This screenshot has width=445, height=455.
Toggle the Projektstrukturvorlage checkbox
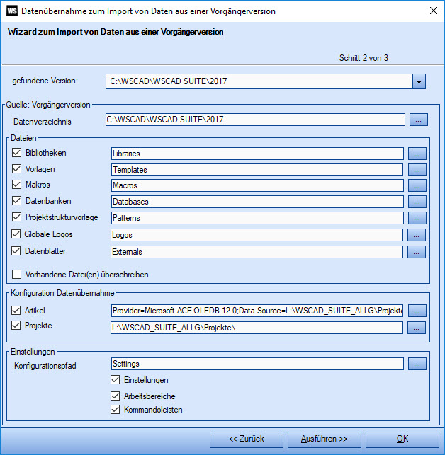pos(16,217)
